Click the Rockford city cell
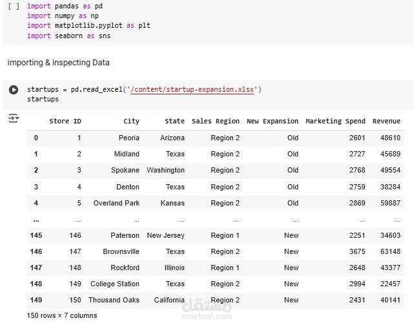Image resolution: width=414 pixels, height=327 pixels. pos(125,268)
